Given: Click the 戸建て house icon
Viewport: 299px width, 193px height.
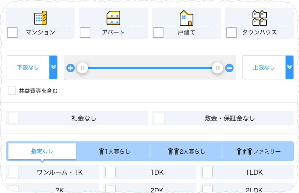Looking at the screenshot, I should pyautogui.click(x=186, y=18).
